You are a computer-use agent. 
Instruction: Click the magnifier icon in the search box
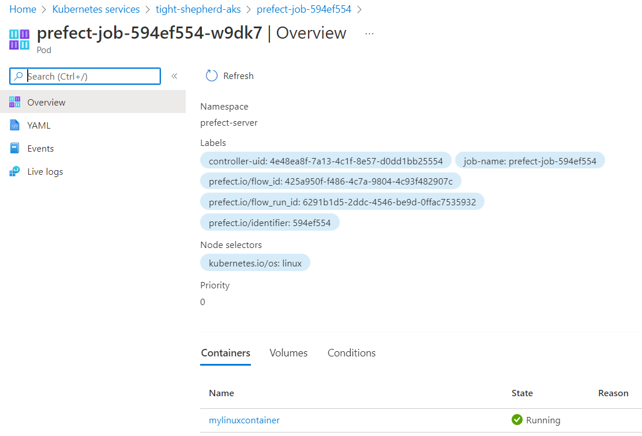[18, 76]
